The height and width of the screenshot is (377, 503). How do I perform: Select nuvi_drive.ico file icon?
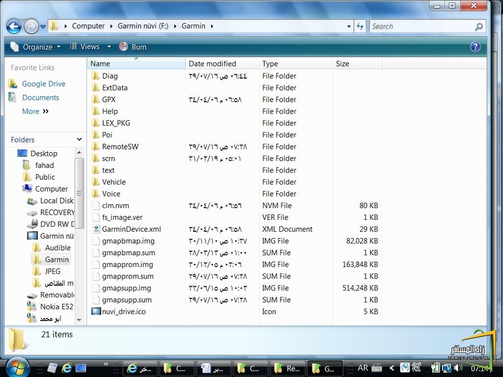[96, 311]
